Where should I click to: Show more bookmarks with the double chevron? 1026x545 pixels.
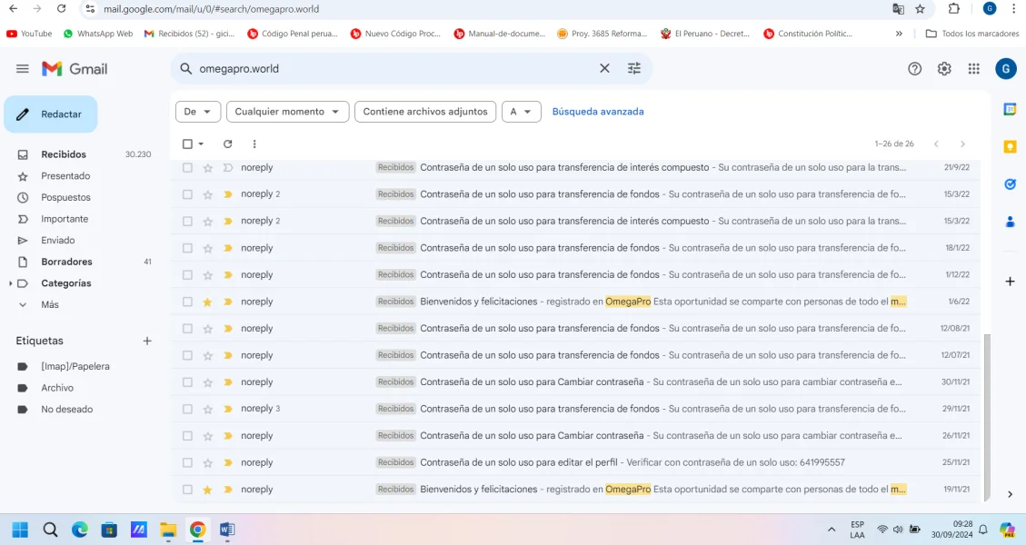tap(899, 34)
